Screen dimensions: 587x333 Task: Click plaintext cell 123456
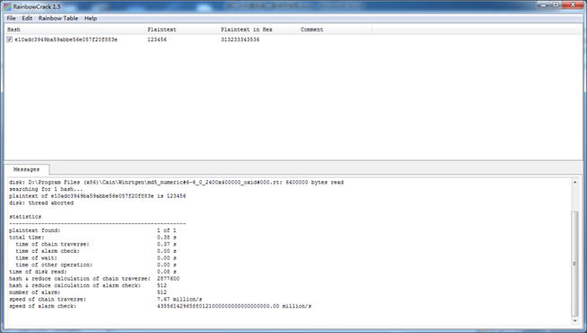click(157, 40)
